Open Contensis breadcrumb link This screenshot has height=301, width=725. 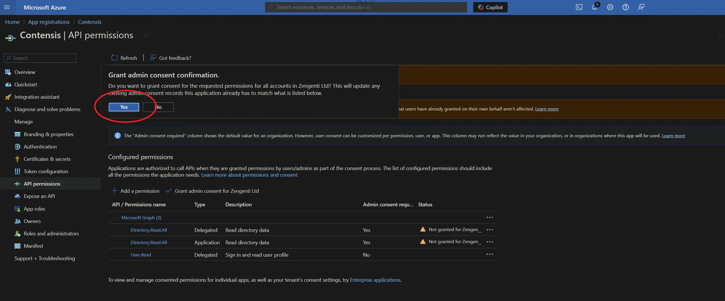pos(90,22)
